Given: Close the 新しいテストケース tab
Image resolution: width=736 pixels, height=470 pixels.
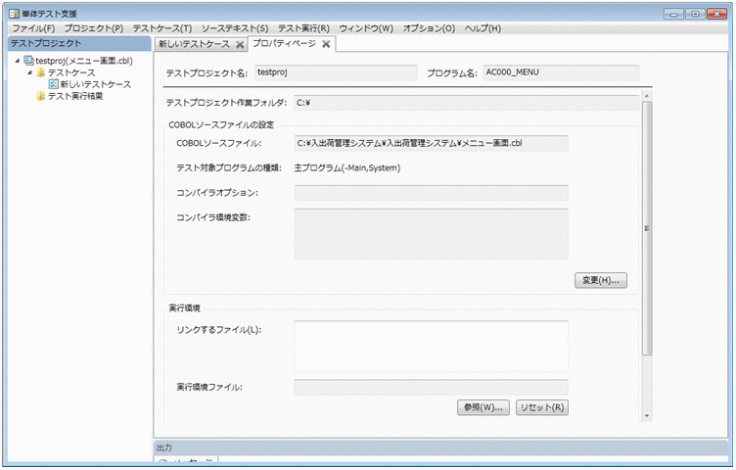Looking at the screenshot, I should coord(240,45).
